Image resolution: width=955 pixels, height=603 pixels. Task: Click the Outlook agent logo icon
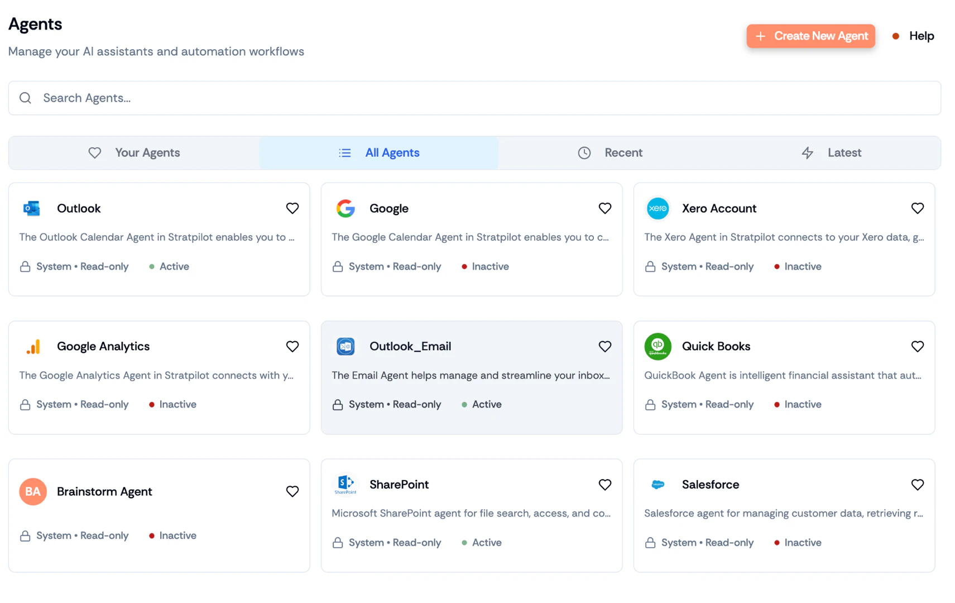pos(32,208)
